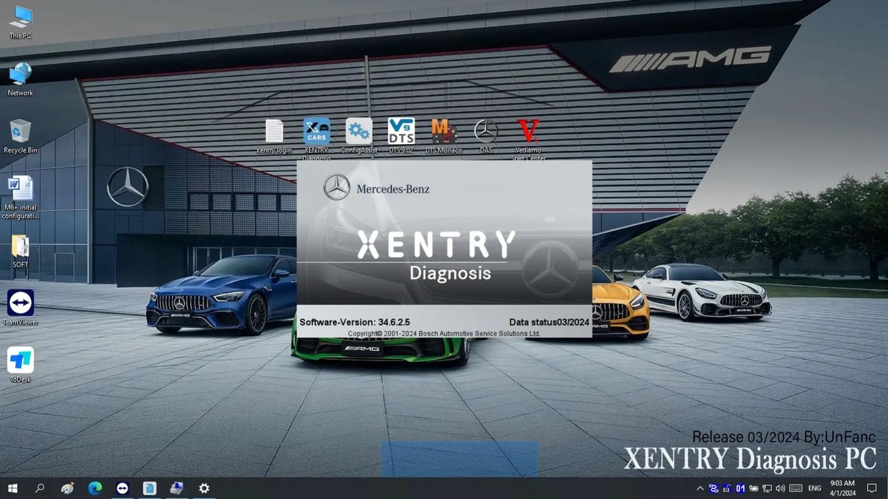
Task: Click Software-Version 34.6.2.5 text on splash
Action: (x=355, y=322)
